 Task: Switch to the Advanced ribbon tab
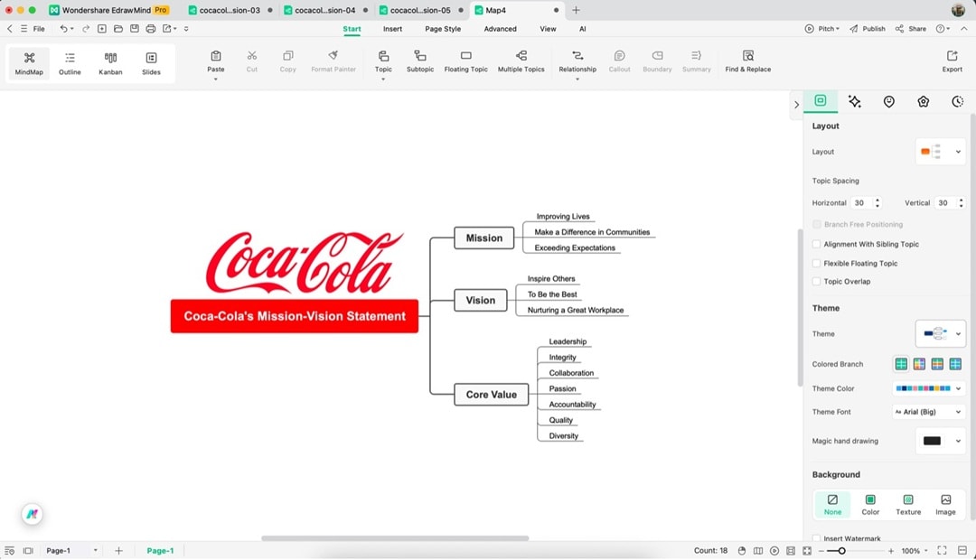(x=500, y=28)
